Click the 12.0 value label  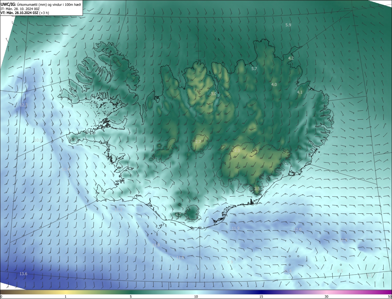click(x=298, y=229)
